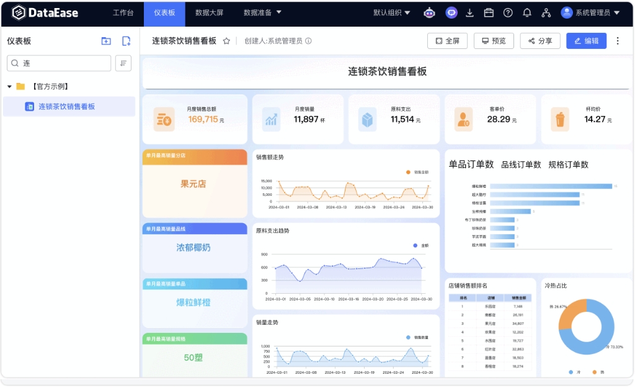This screenshot has width=635, height=388.
Task: Click the monthly sales volume chart icon
Action: pos(272,120)
